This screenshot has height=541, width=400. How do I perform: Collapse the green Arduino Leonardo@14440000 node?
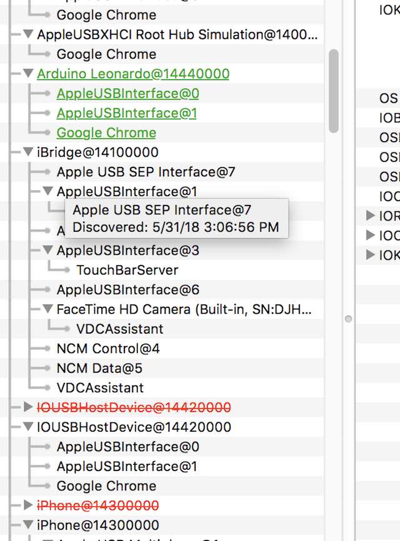(28, 73)
